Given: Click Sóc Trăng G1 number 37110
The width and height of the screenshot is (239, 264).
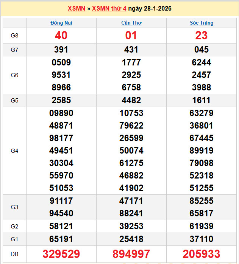Looking at the screenshot, I should pos(202,239).
